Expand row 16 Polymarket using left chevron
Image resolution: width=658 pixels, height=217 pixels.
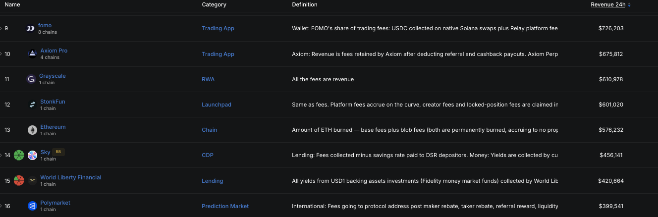pos(1,206)
